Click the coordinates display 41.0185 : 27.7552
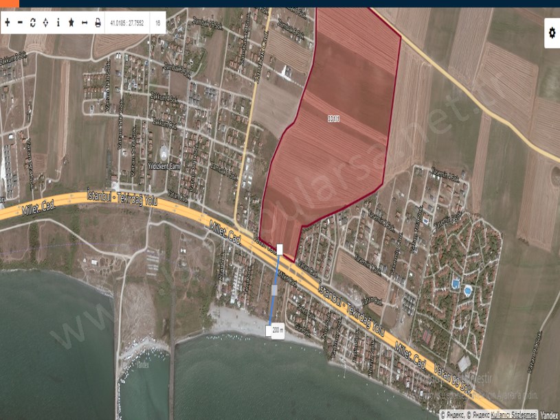Image resolution: width=560 pixels, height=420 pixels. [x=128, y=23]
